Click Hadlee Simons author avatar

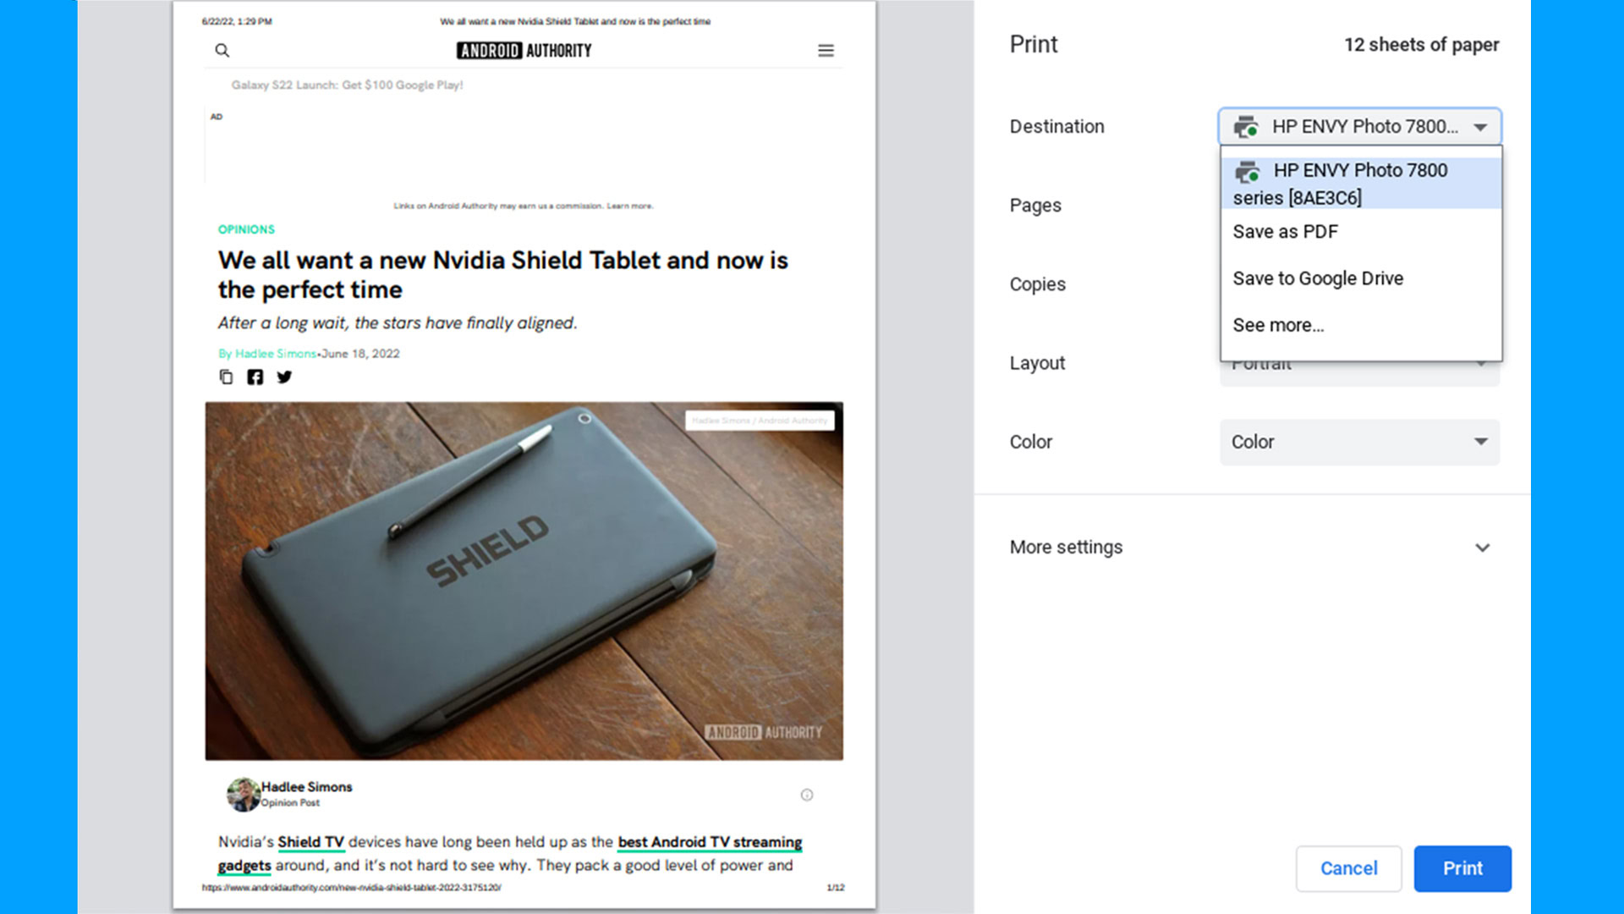click(243, 795)
